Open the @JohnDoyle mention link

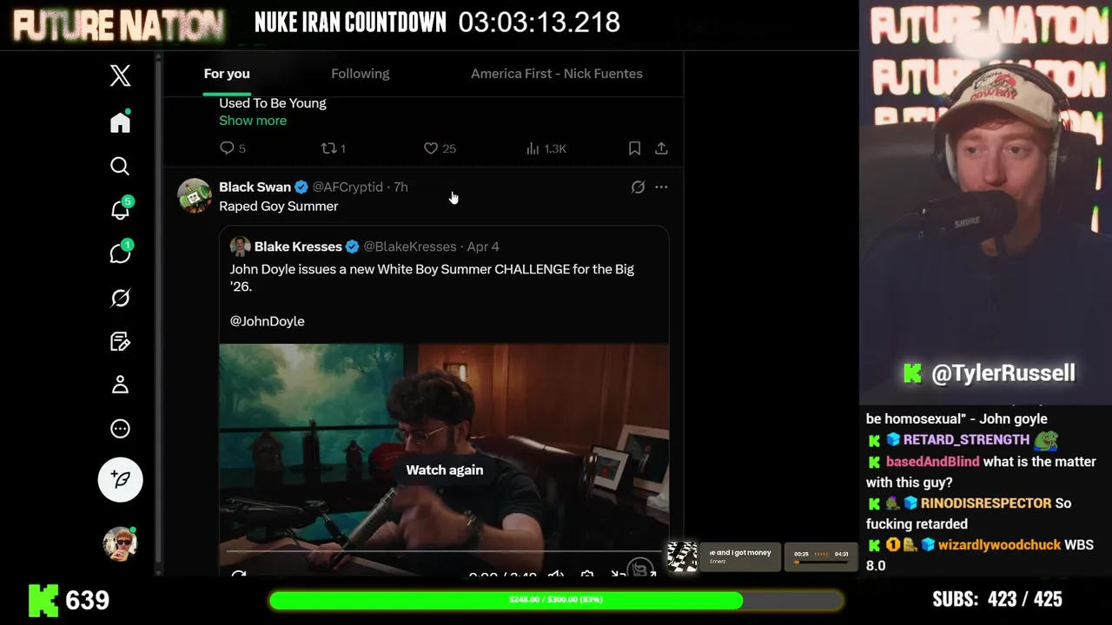(267, 321)
